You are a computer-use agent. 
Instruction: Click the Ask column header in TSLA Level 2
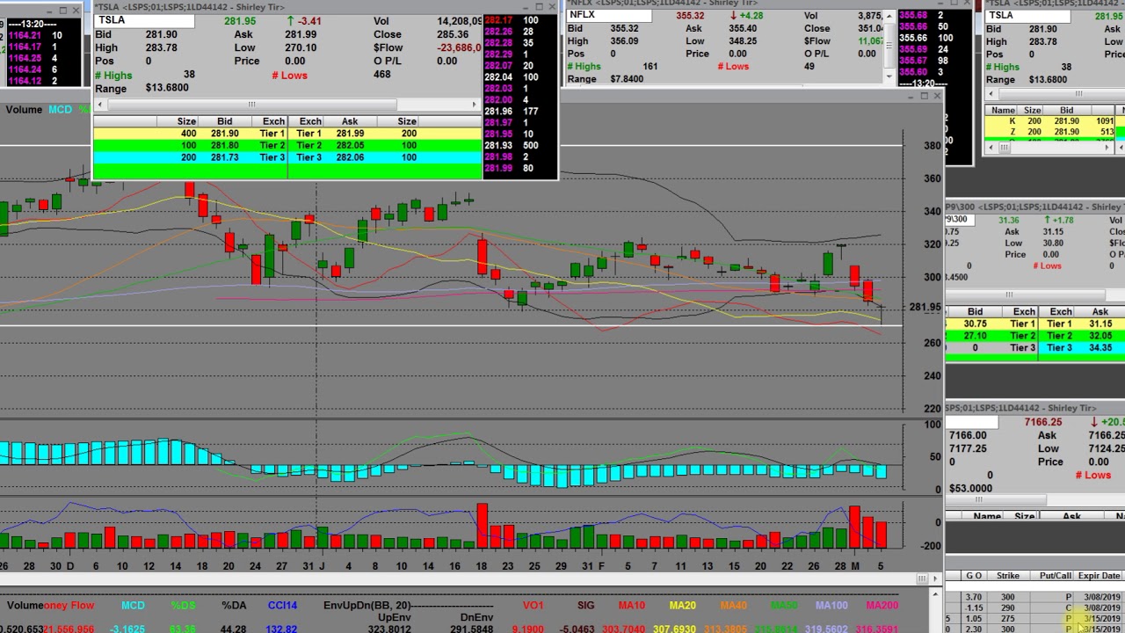click(349, 121)
